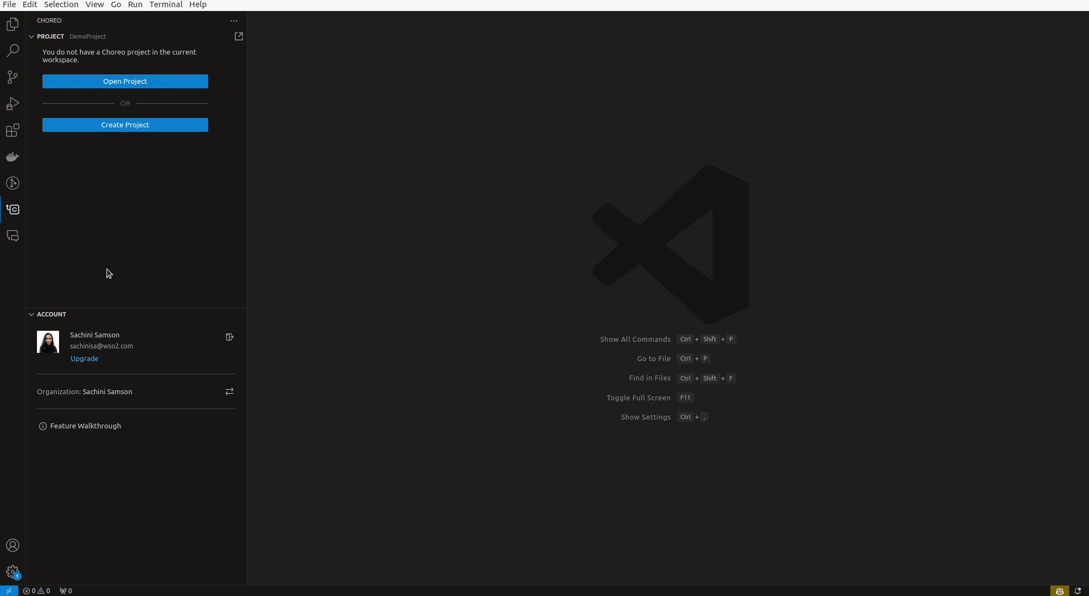Open the Choreo panel more actions menu

[234, 20]
